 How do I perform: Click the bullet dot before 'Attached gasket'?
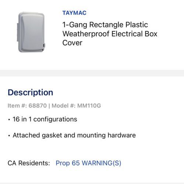[9, 136]
